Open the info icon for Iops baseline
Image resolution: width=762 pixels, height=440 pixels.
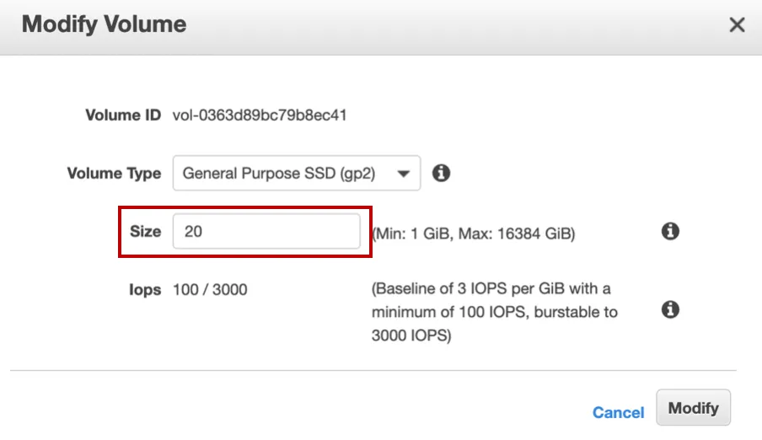[x=670, y=309]
